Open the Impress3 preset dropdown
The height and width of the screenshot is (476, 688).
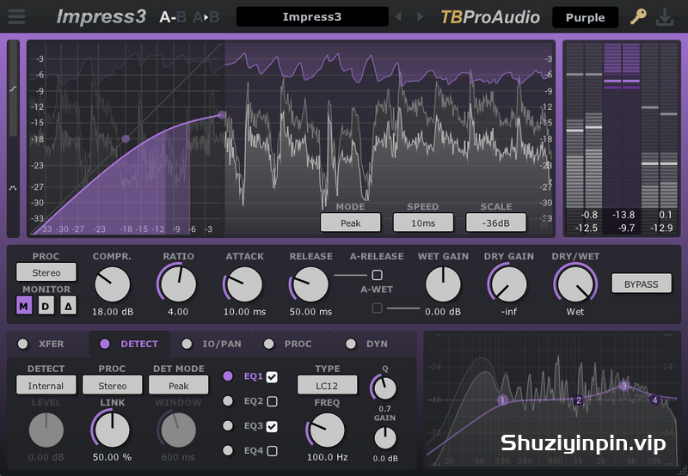click(312, 16)
